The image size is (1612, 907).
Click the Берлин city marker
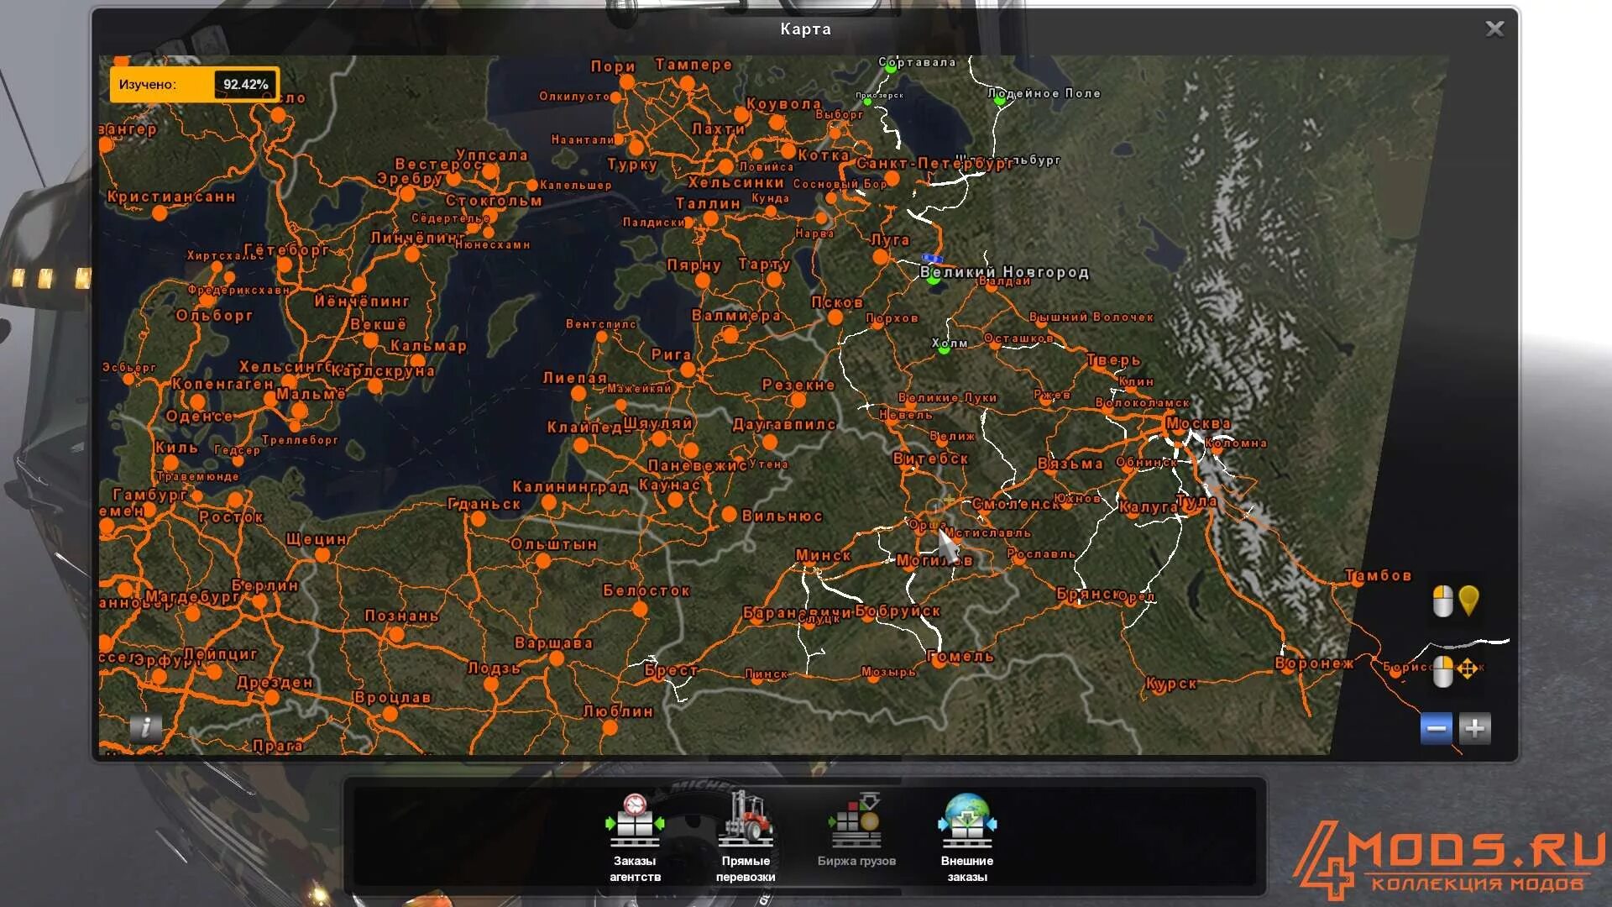(x=259, y=601)
